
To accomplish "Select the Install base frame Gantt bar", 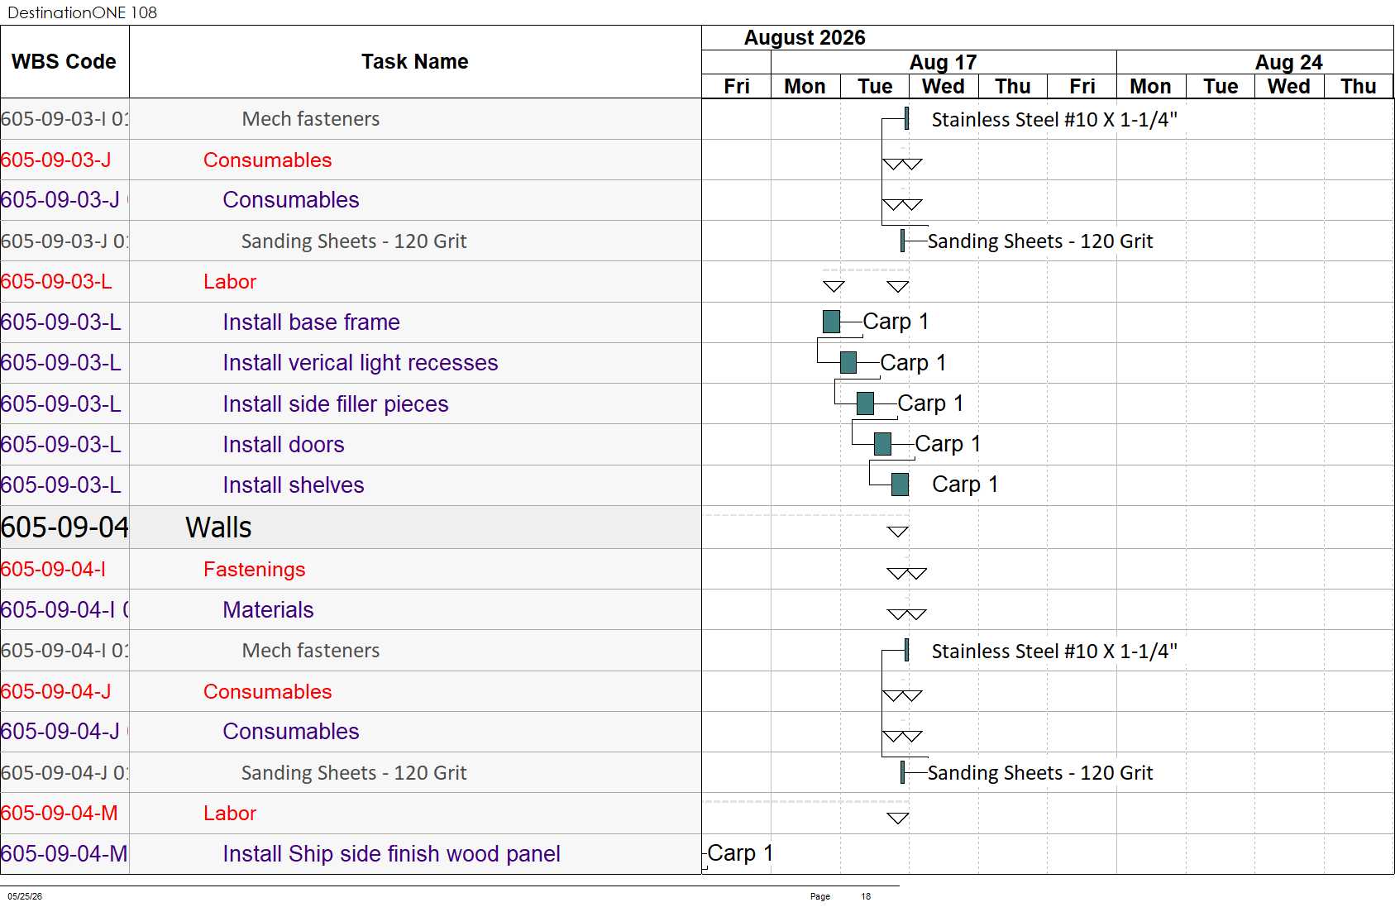I will coord(831,322).
